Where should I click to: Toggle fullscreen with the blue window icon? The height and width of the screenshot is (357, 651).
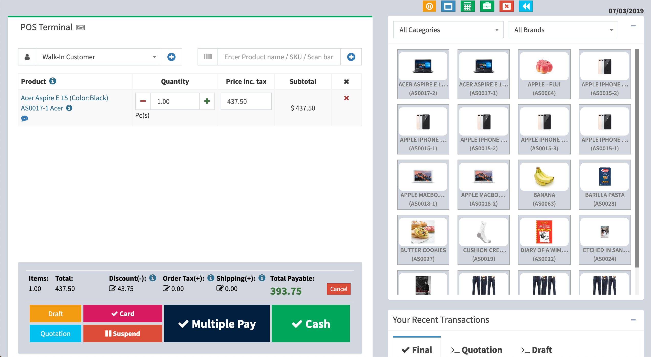click(448, 6)
